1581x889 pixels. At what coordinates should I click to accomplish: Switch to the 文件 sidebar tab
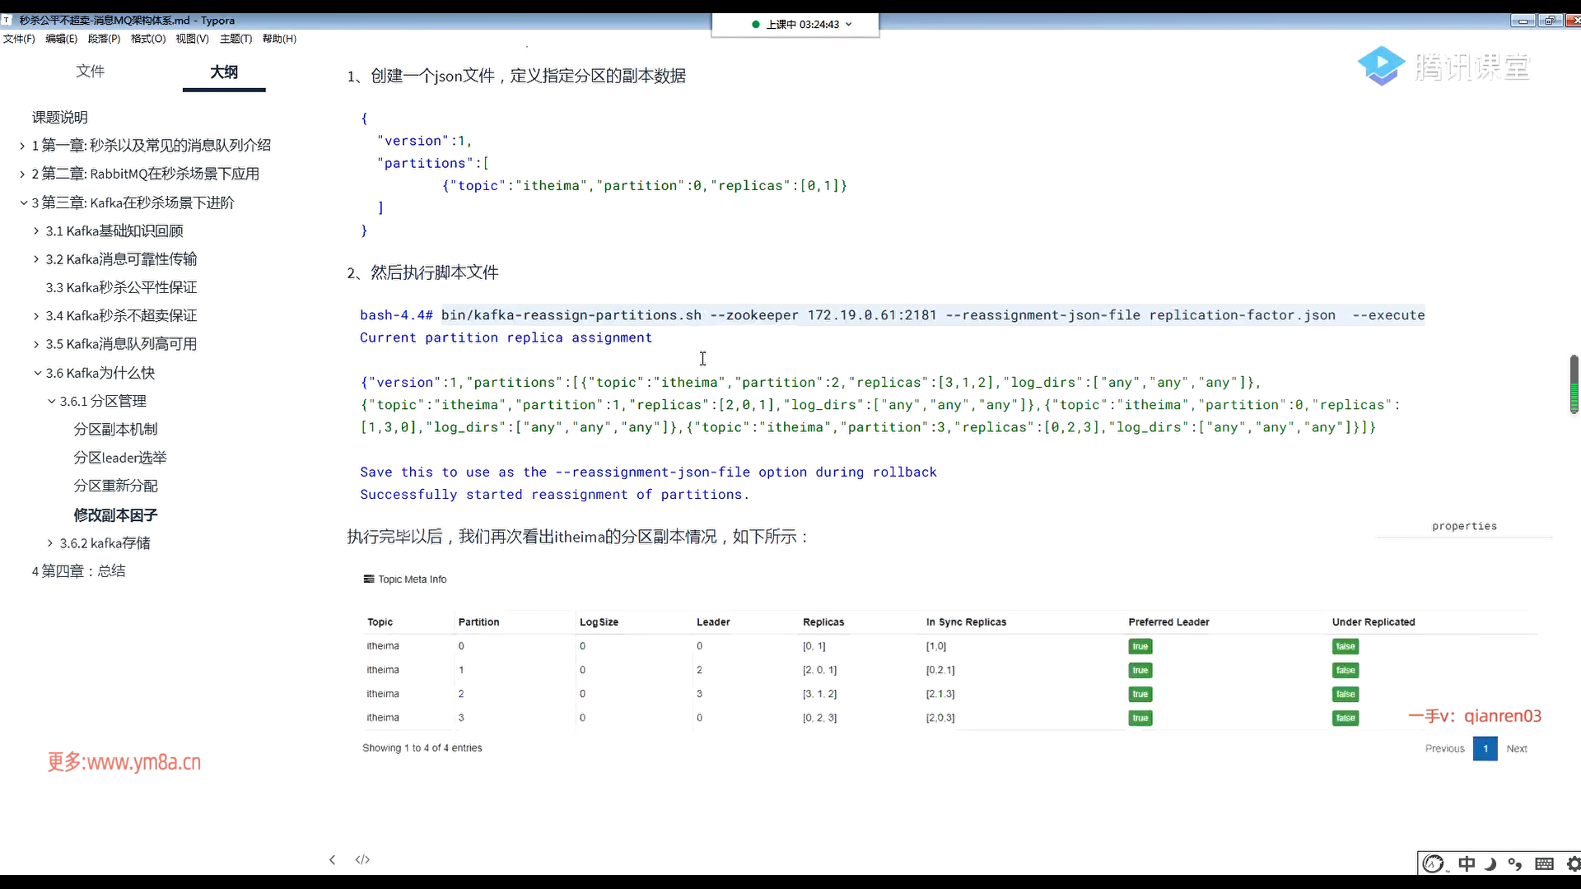point(91,72)
